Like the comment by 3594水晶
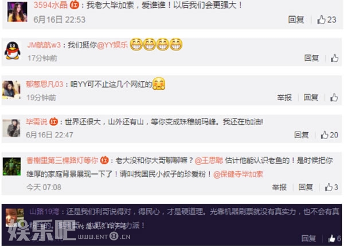The width and height of the screenshot is (344, 249). click(326, 19)
